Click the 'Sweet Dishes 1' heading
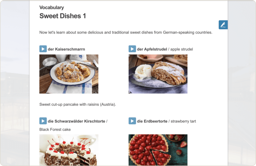This screenshot has height=166, width=256. click(x=63, y=16)
